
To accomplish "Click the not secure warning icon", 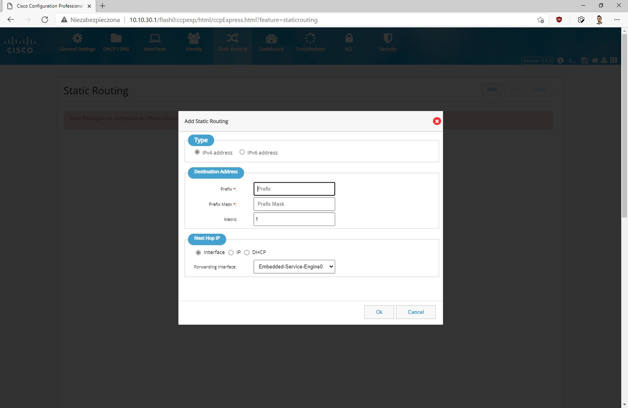I will coord(64,20).
